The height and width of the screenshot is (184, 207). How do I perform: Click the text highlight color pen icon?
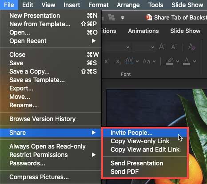[170, 61]
